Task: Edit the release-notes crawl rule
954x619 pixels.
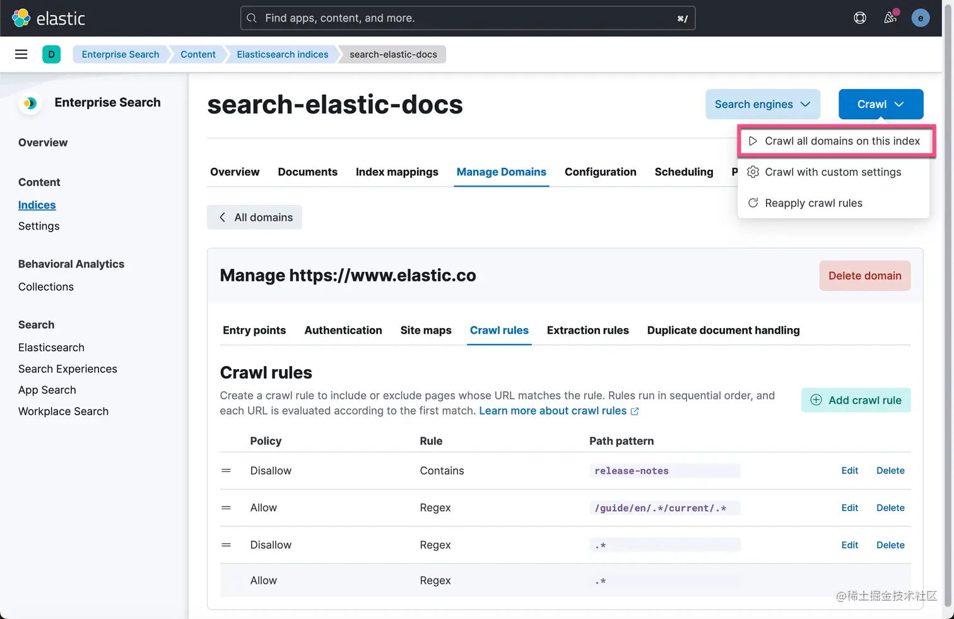Action: tap(850, 471)
